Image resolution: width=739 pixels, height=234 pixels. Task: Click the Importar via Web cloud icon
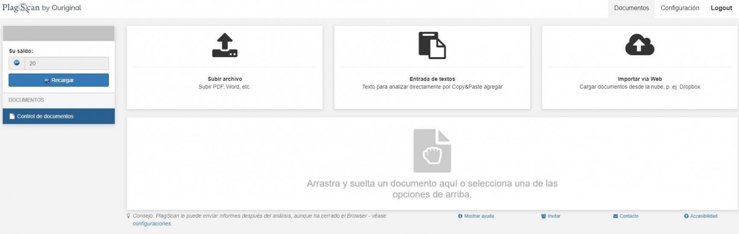click(x=639, y=45)
